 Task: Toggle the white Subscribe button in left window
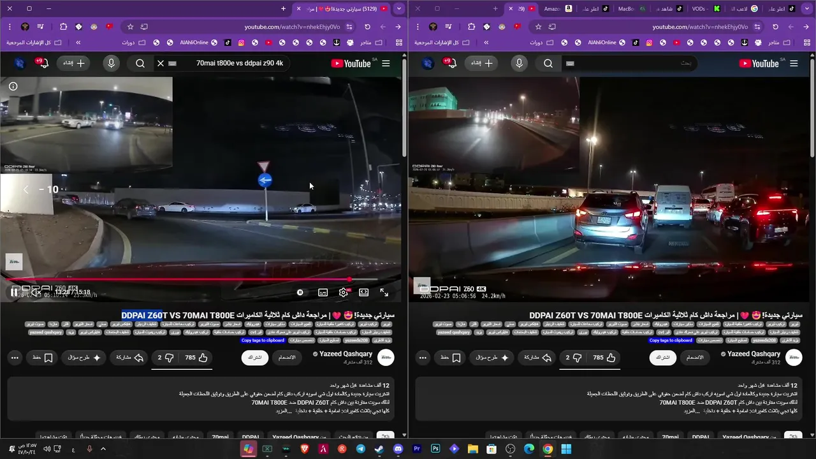pyautogui.click(x=254, y=358)
